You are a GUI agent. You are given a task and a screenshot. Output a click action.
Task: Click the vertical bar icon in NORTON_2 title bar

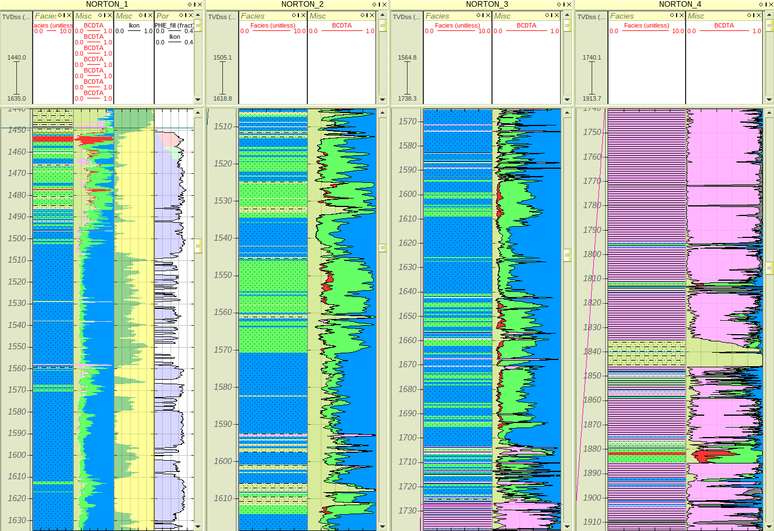[x=379, y=4]
